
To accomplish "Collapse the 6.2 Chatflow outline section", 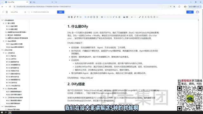I will 3,89.
